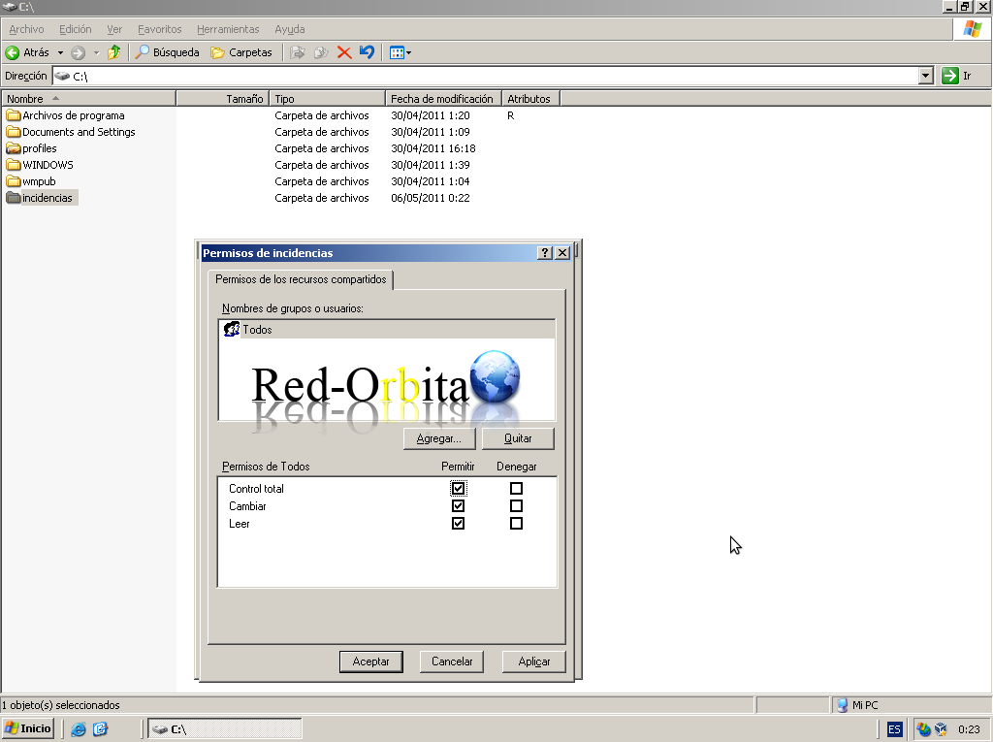Toggle Denegar checkbox for Cambiar
This screenshot has height=742, width=993.
(x=516, y=505)
